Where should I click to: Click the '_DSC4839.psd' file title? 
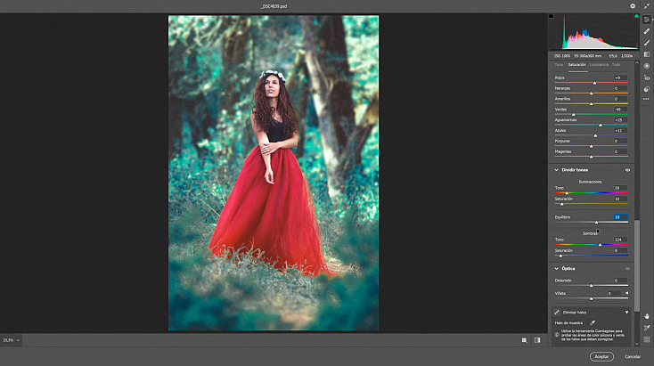tap(274, 6)
